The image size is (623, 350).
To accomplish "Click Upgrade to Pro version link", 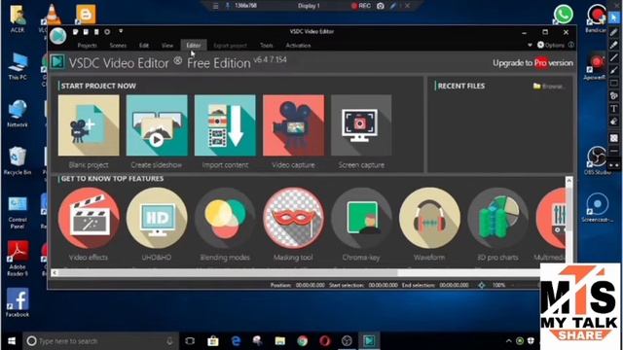I will (x=532, y=63).
